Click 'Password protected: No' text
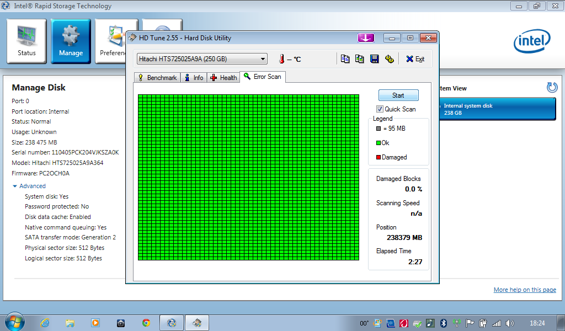The width and height of the screenshot is (565, 331). (57, 206)
